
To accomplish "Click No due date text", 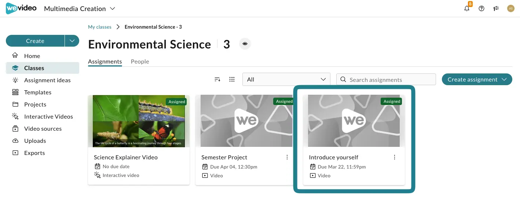I will pos(116,166).
